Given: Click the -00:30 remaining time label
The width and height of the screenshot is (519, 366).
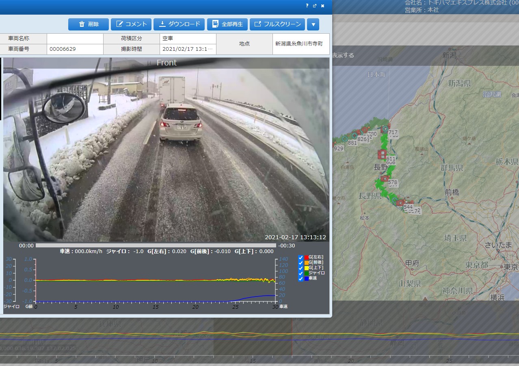Looking at the screenshot, I should pos(287,246).
